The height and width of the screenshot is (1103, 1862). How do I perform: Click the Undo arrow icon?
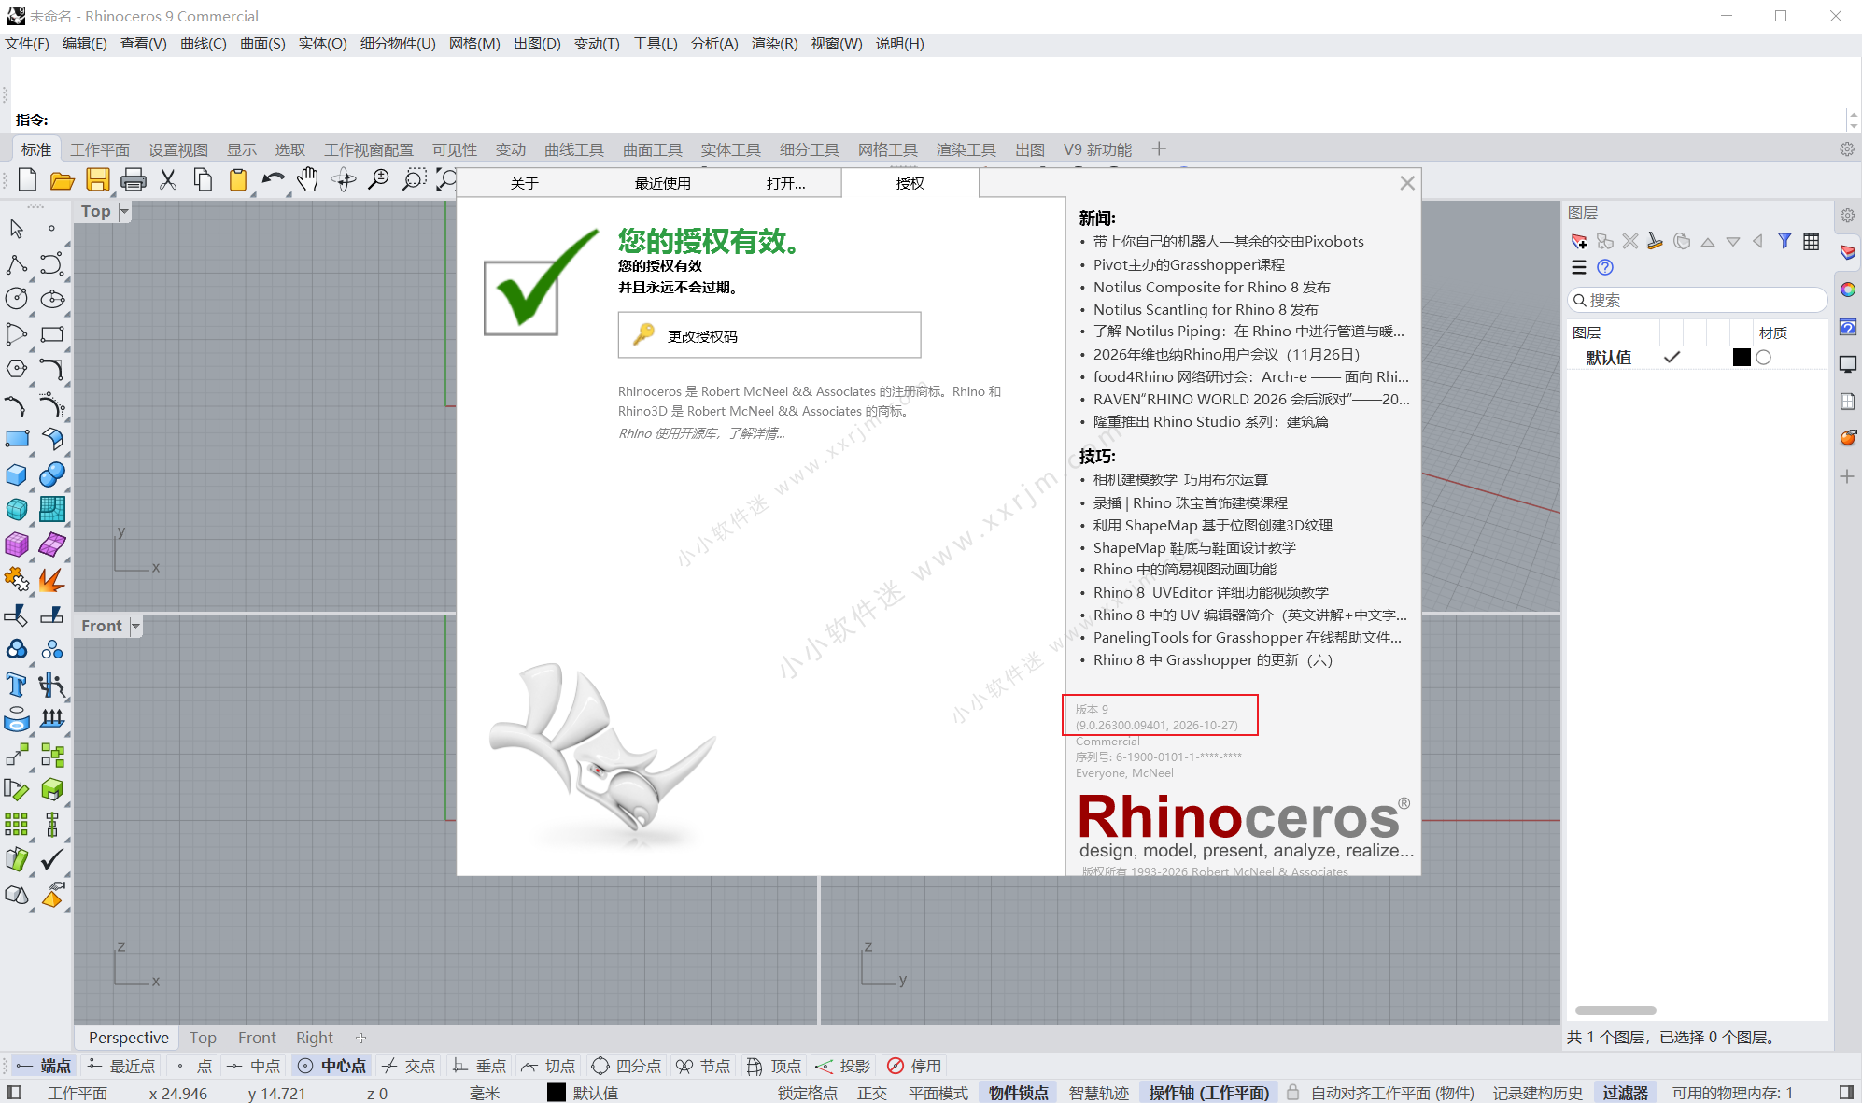tap(273, 179)
